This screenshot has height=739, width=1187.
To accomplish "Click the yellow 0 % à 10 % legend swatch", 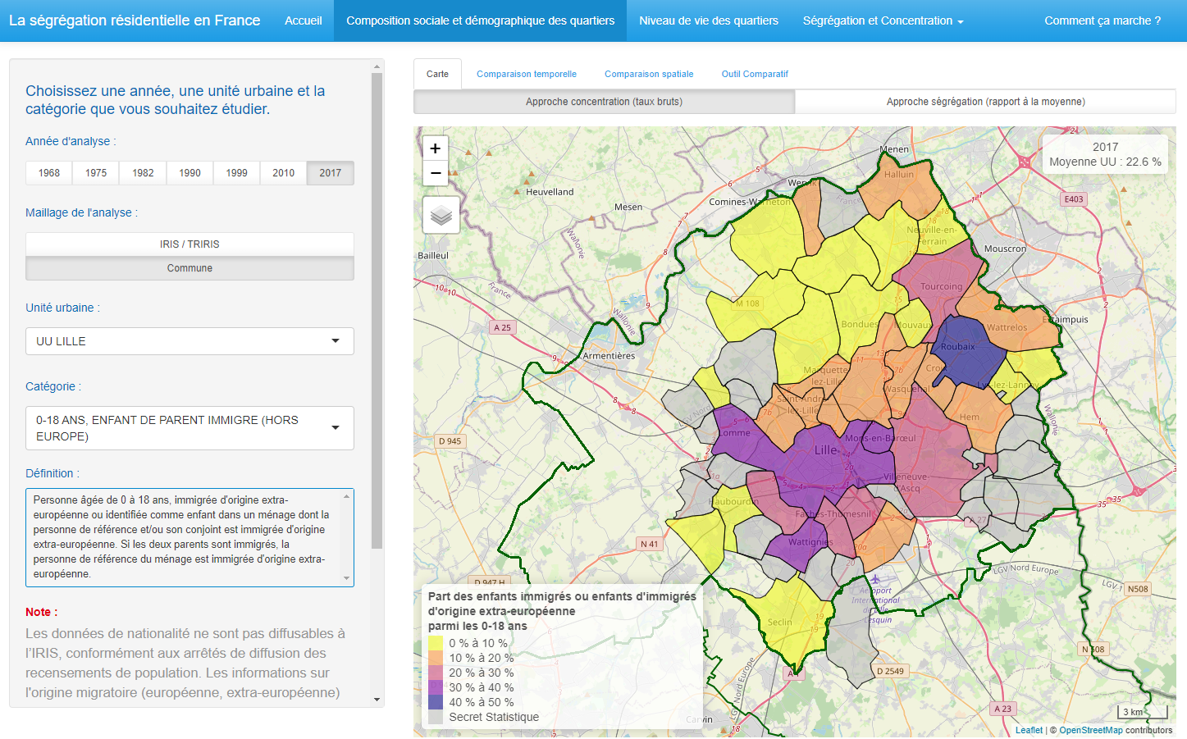I will 436,644.
